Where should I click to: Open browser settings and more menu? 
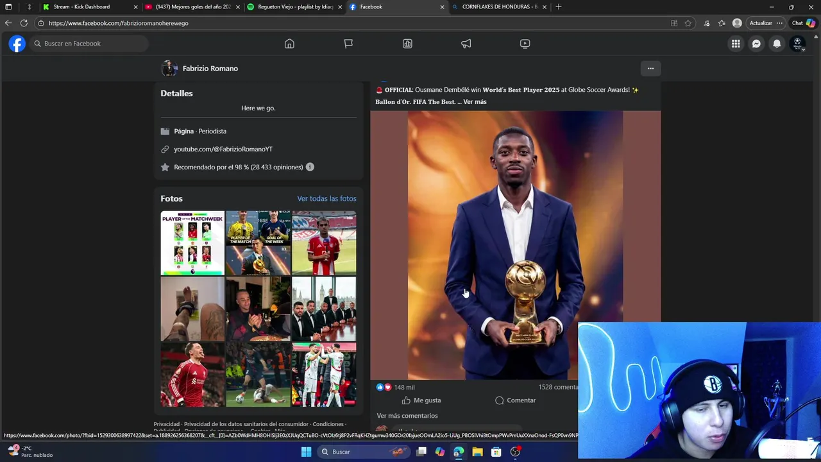pos(779,23)
